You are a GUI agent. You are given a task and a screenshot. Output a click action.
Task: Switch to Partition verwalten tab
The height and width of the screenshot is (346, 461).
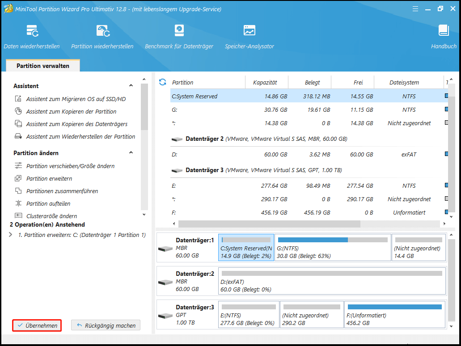43,66
